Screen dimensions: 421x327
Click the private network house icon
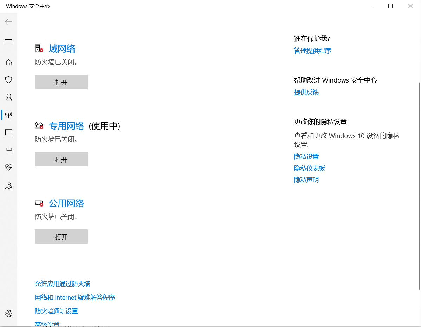point(39,125)
